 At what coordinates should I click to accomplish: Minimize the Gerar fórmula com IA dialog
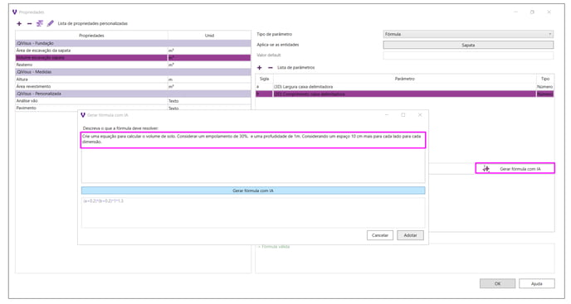pyautogui.click(x=387, y=115)
